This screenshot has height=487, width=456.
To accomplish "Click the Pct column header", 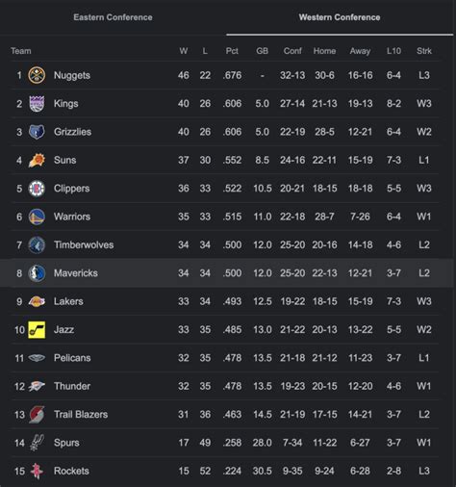I will [x=232, y=51].
